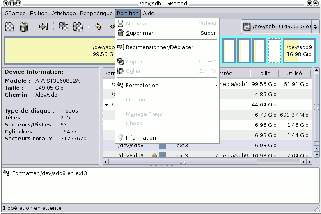Select the /dev/sdb9 partition row
Image resolution: width=321 pixels, height=214 pixels.
pos(207,154)
